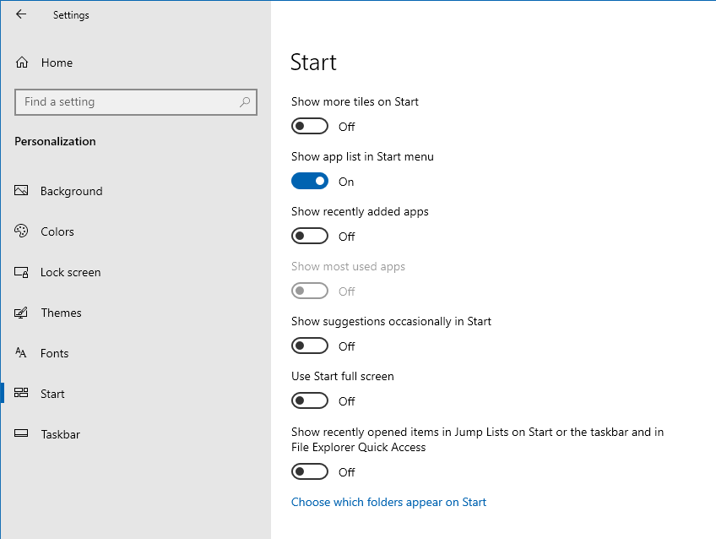
Task: Turn on Use Start full screen
Action: (310, 400)
